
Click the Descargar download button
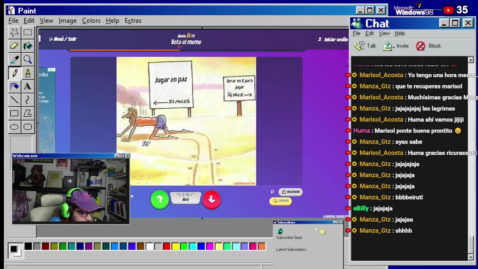pyautogui.click(x=291, y=192)
